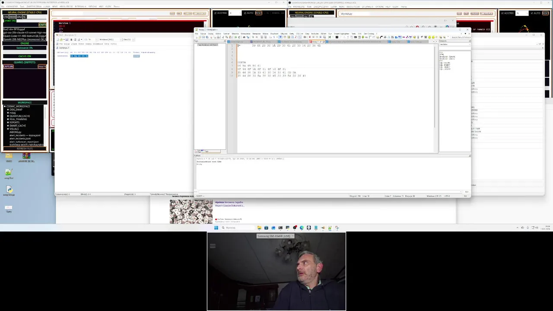Create a new file in Notepad++ toolbar
Viewport: 553px width, 311px height.
[197, 37]
